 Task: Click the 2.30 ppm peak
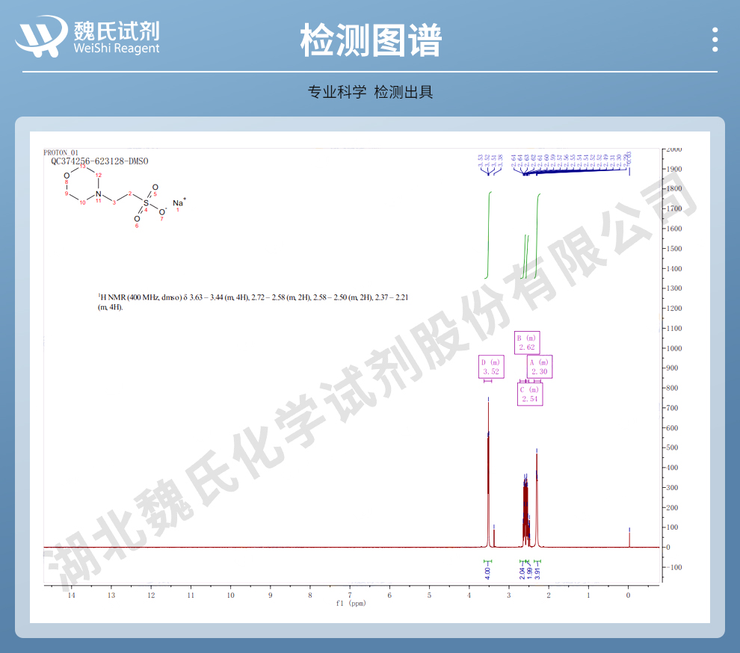537,498
